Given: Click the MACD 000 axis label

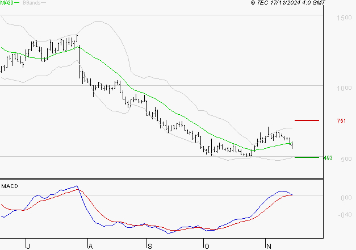Looking at the screenshot, I should [x=346, y=198].
